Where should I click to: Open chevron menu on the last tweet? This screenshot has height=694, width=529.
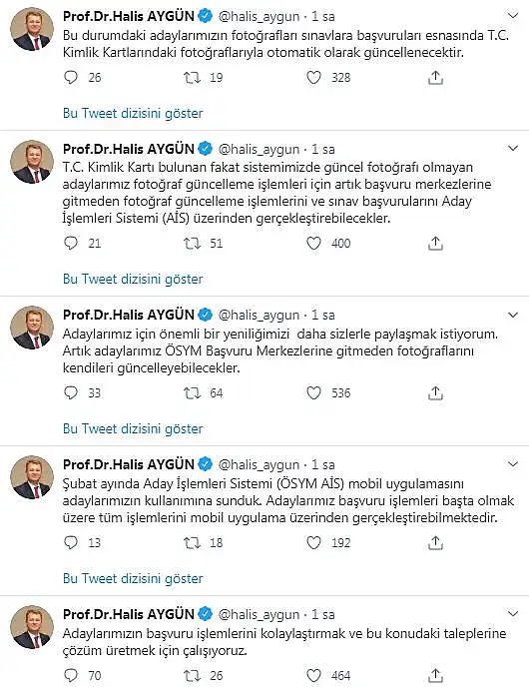(513, 614)
